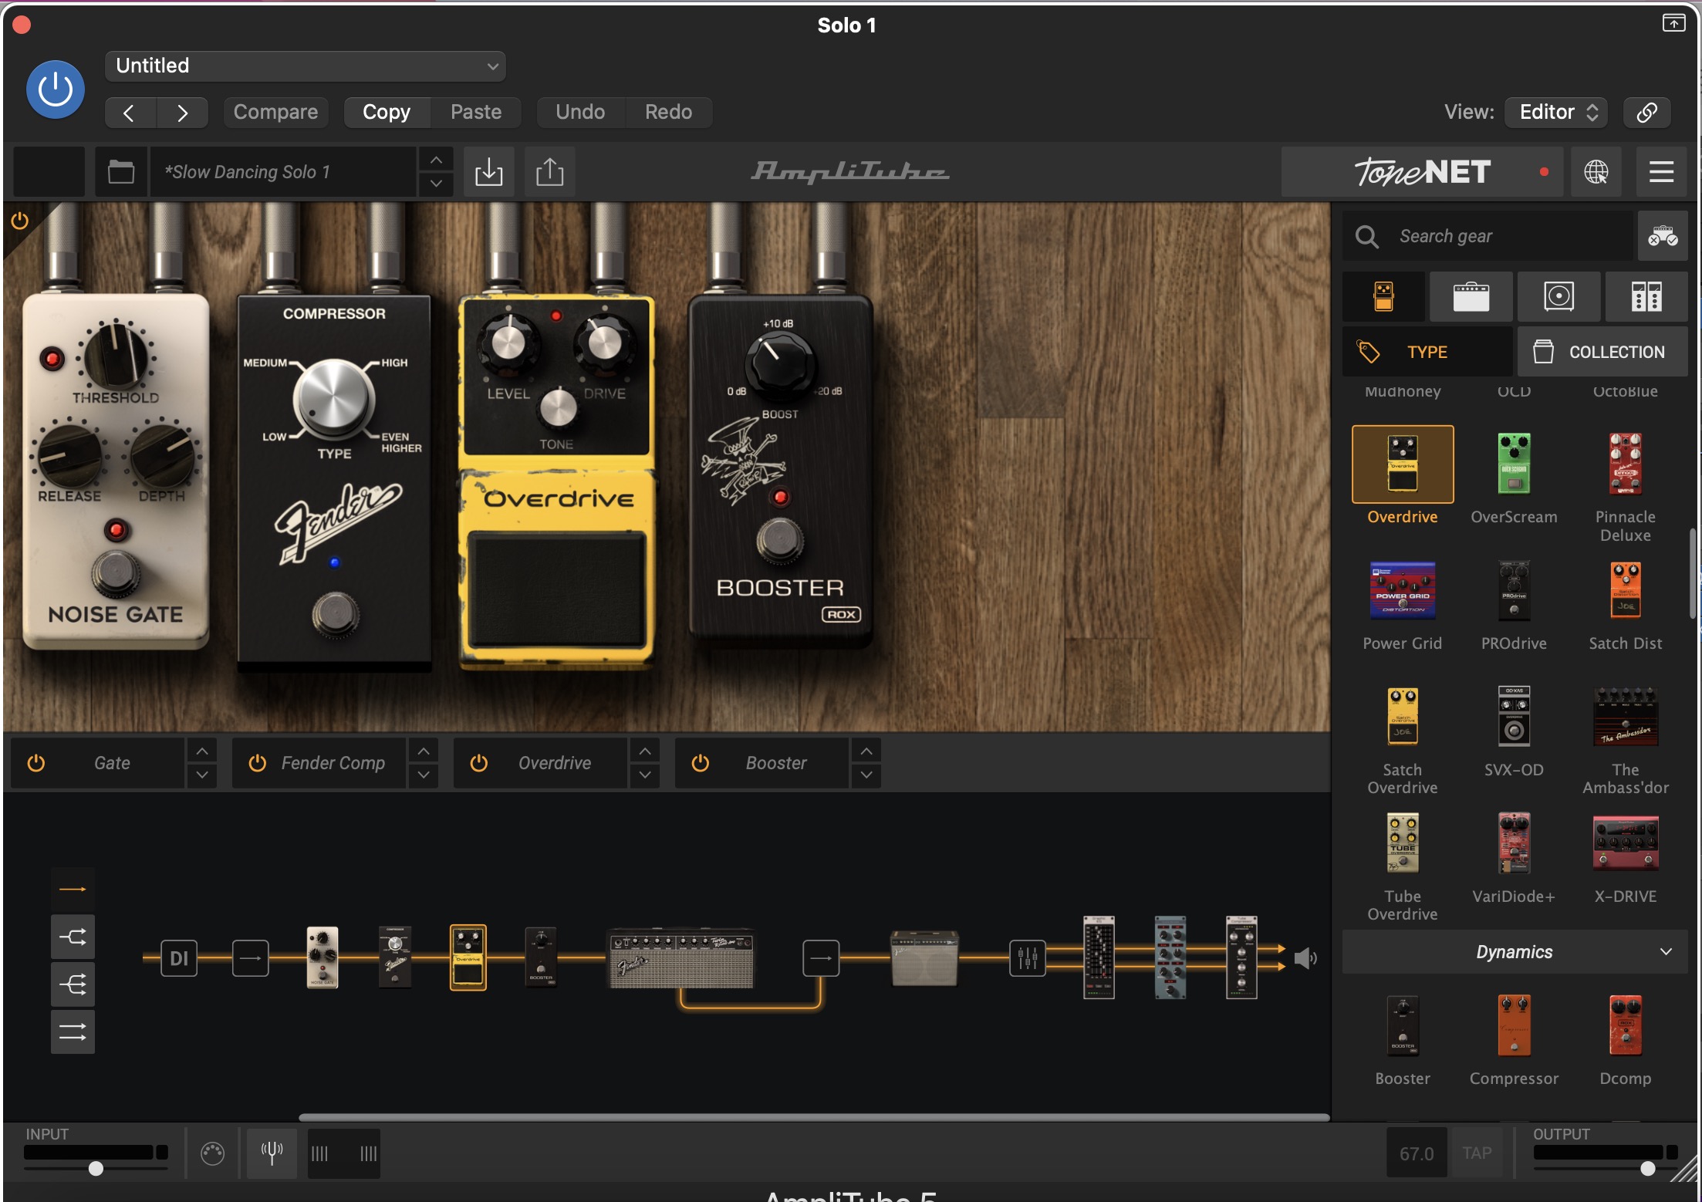Toggle the Booster slot power

(700, 763)
